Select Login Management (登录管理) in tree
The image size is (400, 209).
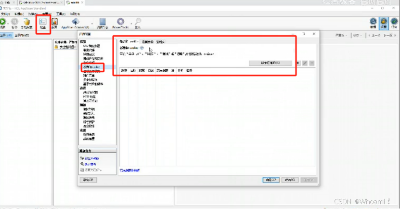[89, 50]
